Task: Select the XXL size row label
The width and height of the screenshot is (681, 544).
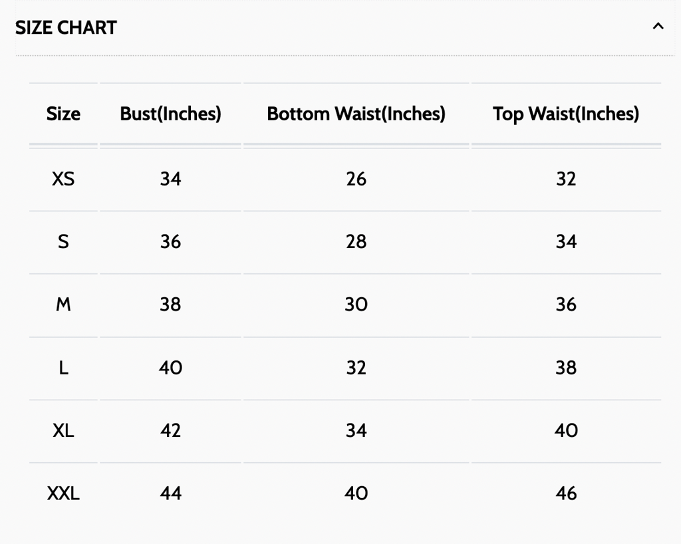Action: tap(63, 493)
